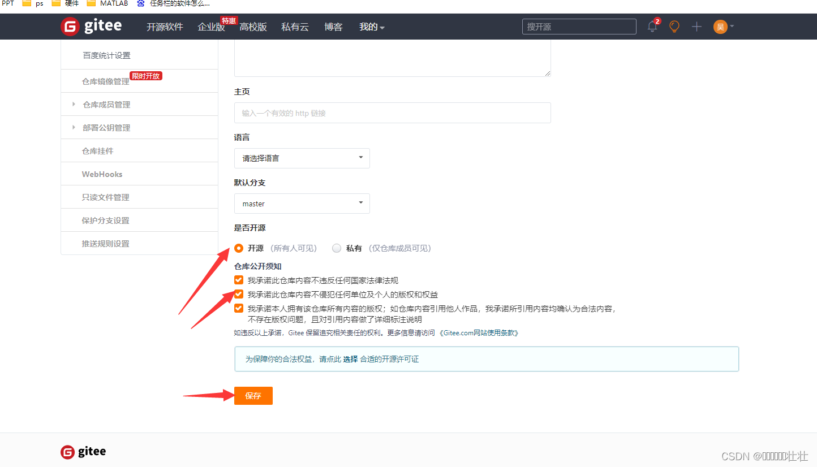Click the plus create icon
This screenshot has height=467, width=817.
coord(696,27)
